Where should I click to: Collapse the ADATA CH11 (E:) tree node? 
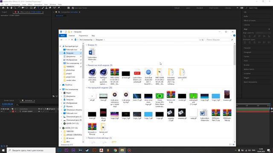[x=61, y=128]
